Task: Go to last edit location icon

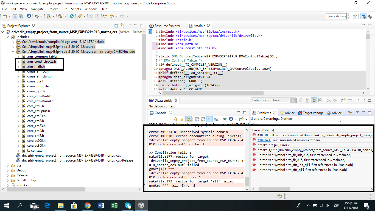Action: pyautogui.click(x=105, y=16)
